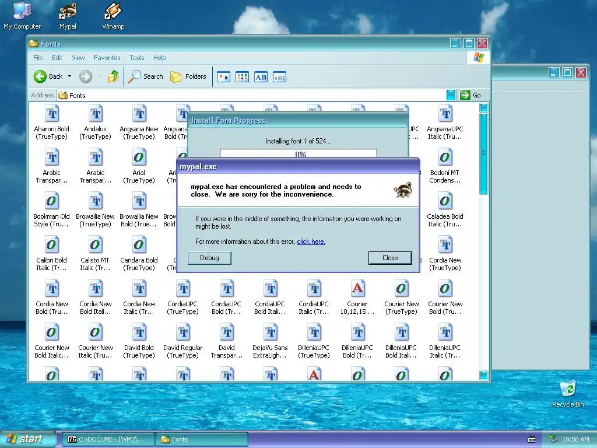This screenshot has width=597, height=448.
Task: Switch to Details view icon
Action: 279,77
